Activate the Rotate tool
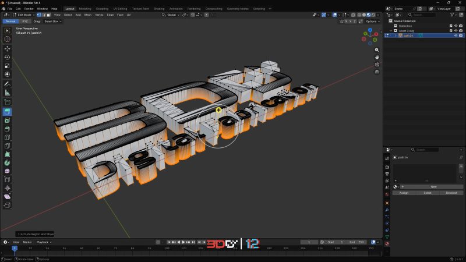The height and width of the screenshot is (262, 466). pyautogui.click(x=8, y=57)
